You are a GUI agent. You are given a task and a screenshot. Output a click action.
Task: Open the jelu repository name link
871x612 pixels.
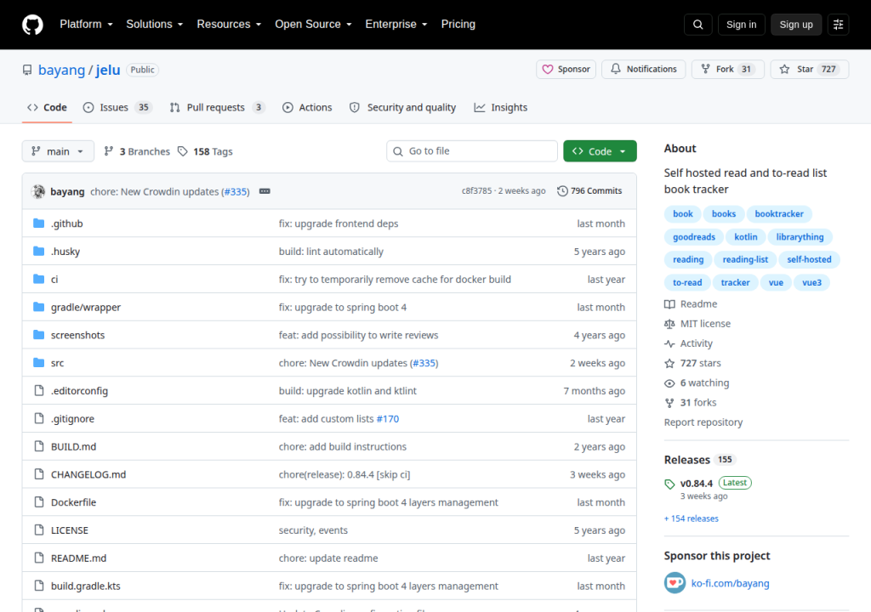pyautogui.click(x=108, y=70)
